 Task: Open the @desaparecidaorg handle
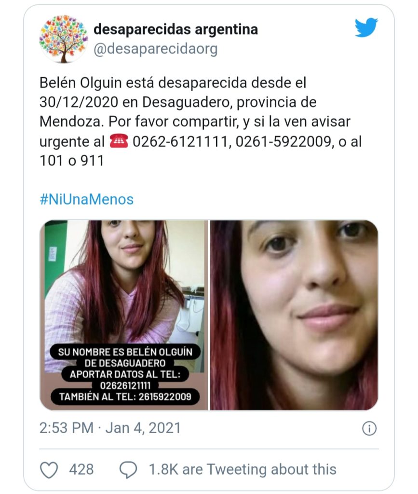(156, 49)
